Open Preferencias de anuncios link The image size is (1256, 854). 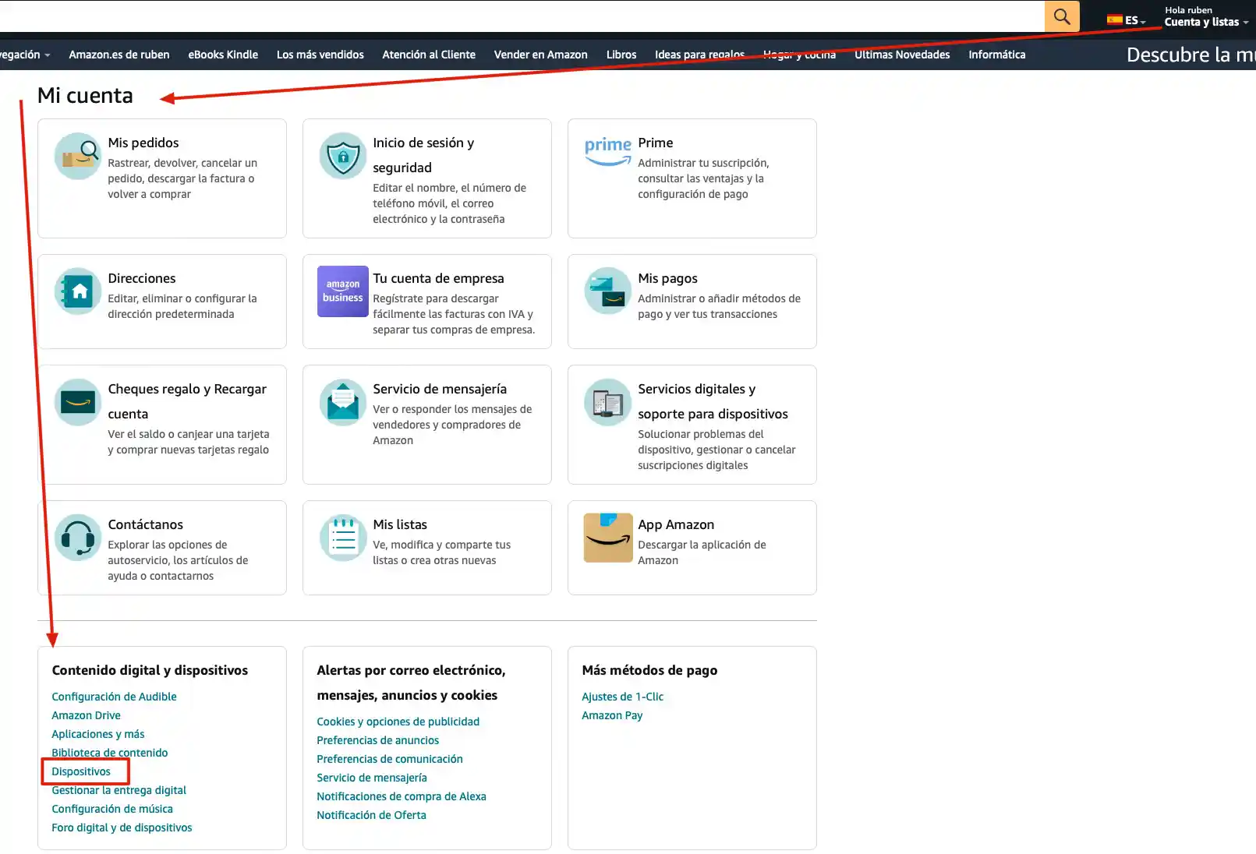click(378, 740)
